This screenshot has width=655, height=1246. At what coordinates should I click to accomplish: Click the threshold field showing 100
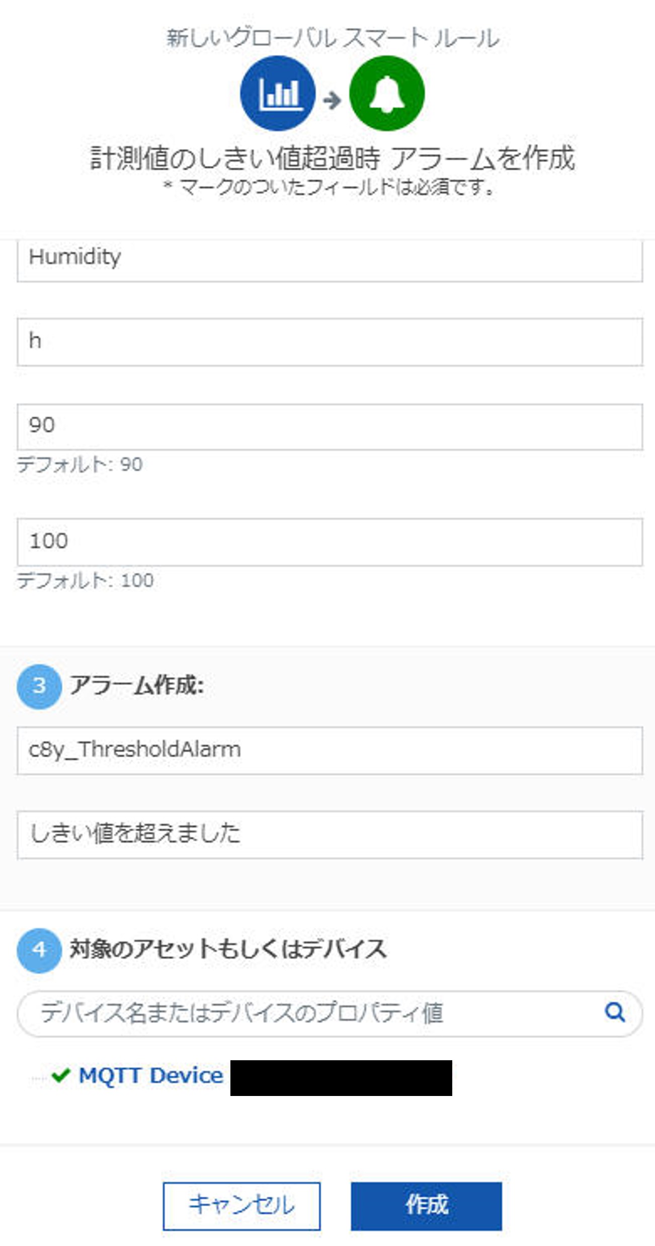coord(330,542)
